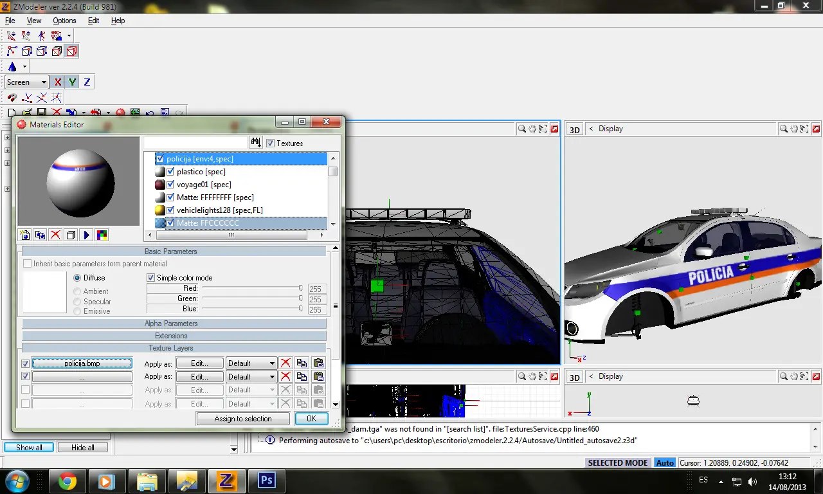The height and width of the screenshot is (494, 823).
Task: Click the Show all button
Action: click(x=29, y=448)
